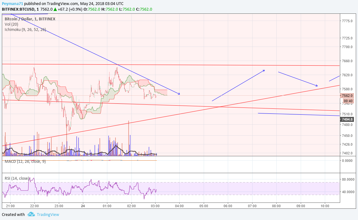Click the 03:00 time axis label

click(155, 206)
